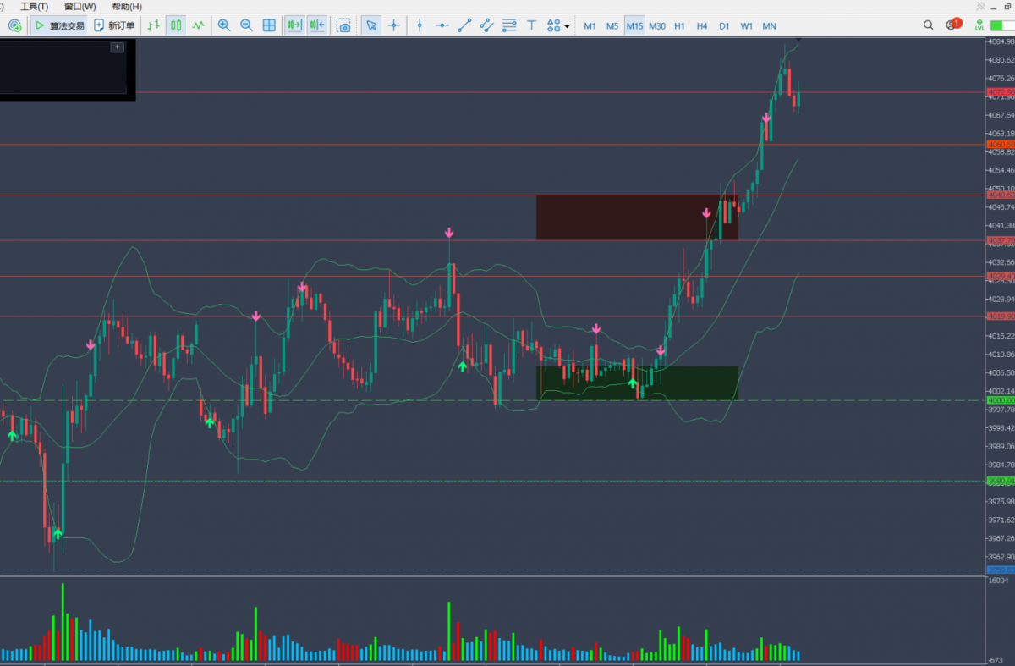
Task: Switch timeframe to H4
Action: pos(702,26)
